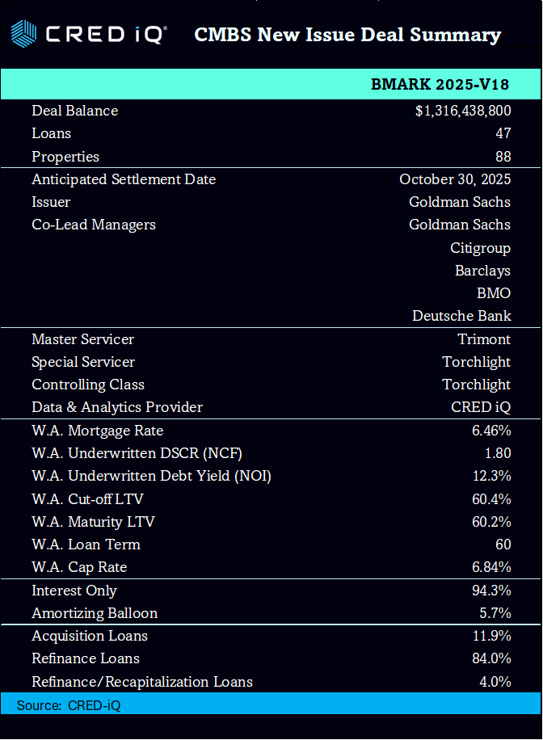The width and height of the screenshot is (543, 740).
Task: Click the BMARK 2025-V18 column header
Action: 440,85
